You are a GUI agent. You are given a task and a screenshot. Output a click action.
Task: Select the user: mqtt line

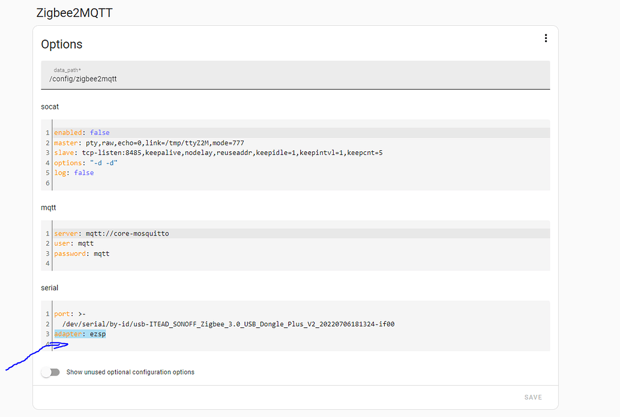(75, 243)
